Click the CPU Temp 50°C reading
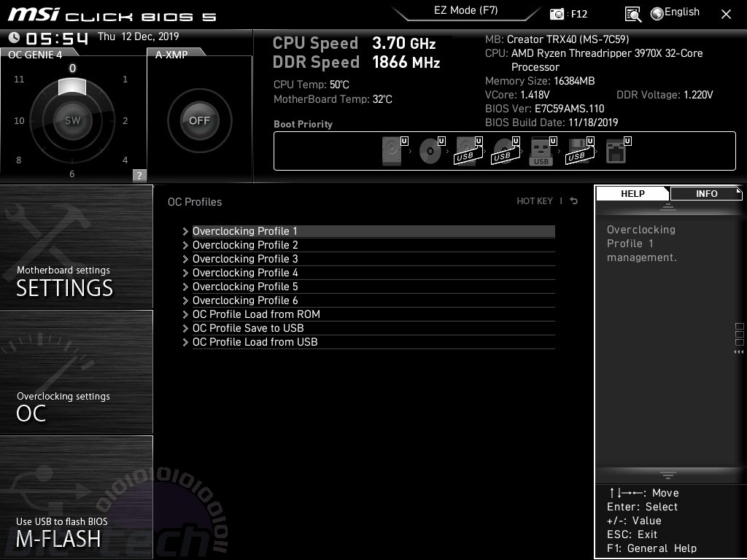Image resolution: width=747 pixels, height=560 pixels. click(311, 85)
